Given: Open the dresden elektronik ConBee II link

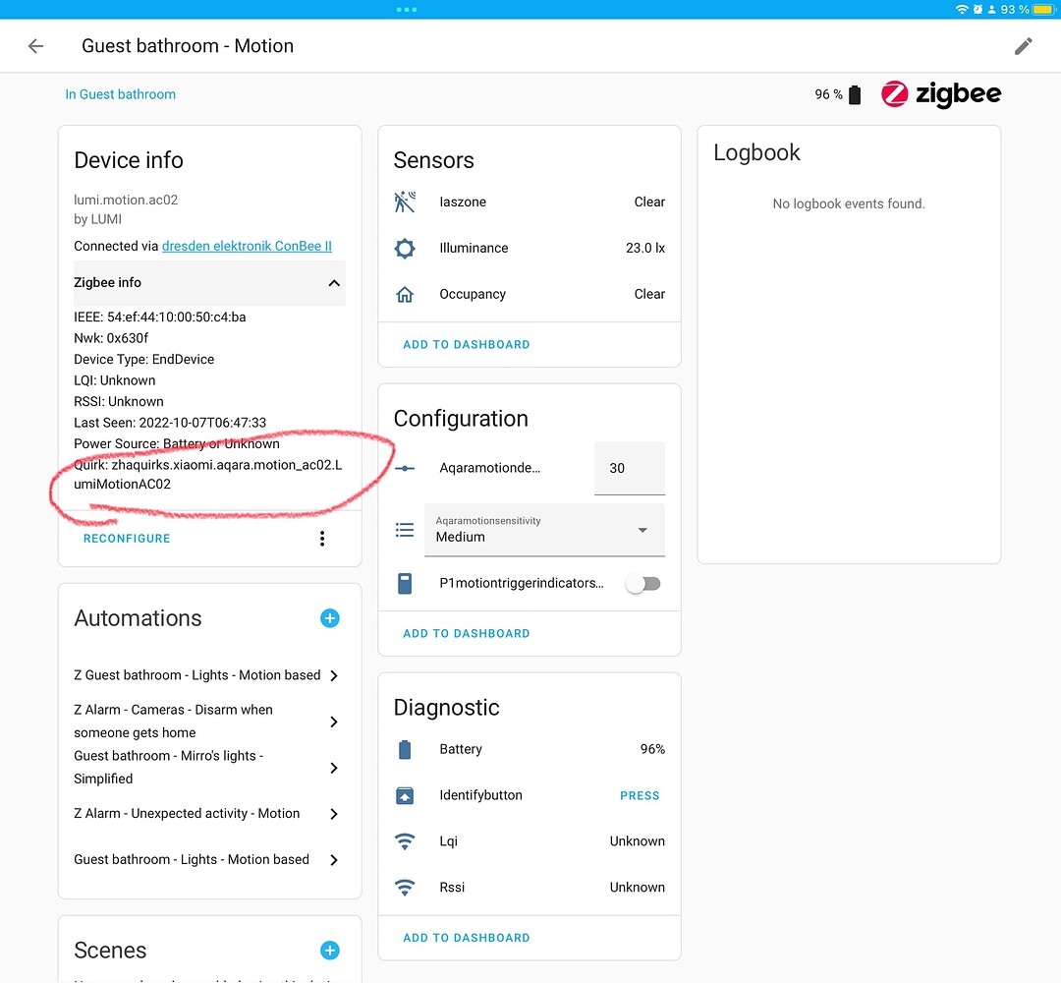Looking at the screenshot, I should (x=247, y=246).
